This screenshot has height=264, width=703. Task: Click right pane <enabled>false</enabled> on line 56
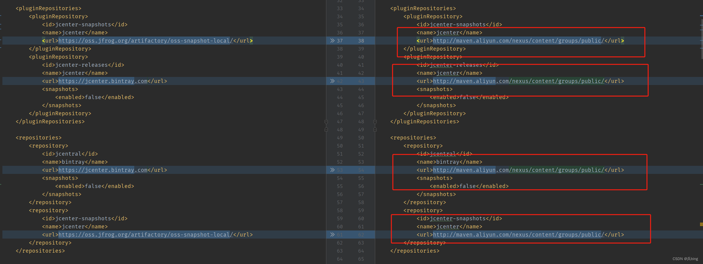pos(469,186)
